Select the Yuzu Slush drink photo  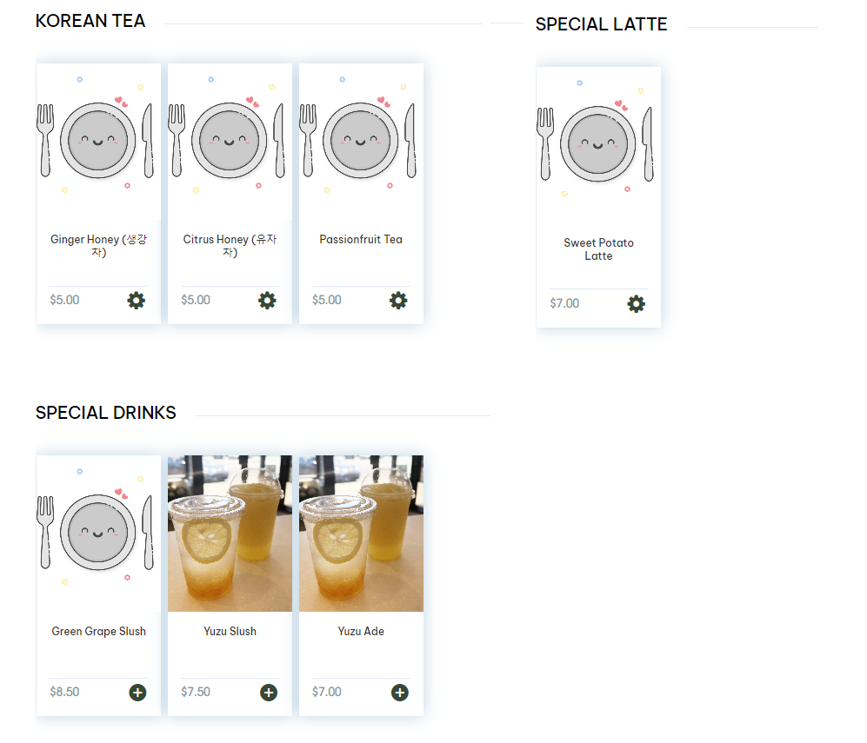[230, 534]
